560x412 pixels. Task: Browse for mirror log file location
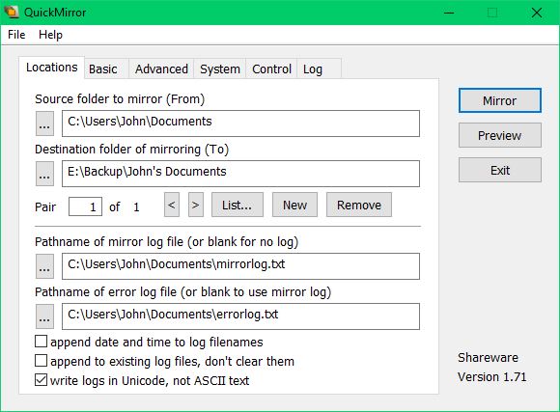pos(44,266)
